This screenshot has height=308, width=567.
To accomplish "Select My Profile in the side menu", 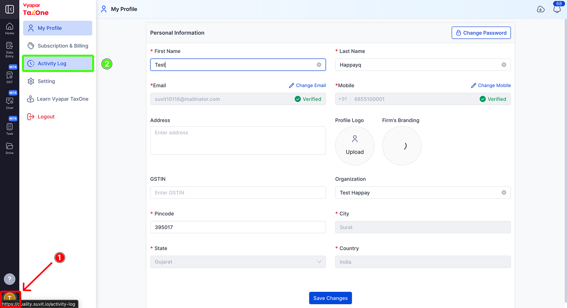I will [57, 28].
